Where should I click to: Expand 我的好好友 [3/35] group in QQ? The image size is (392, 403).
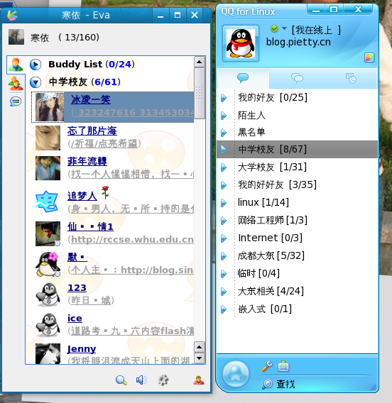pyautogui.click(x=224, y=185)
